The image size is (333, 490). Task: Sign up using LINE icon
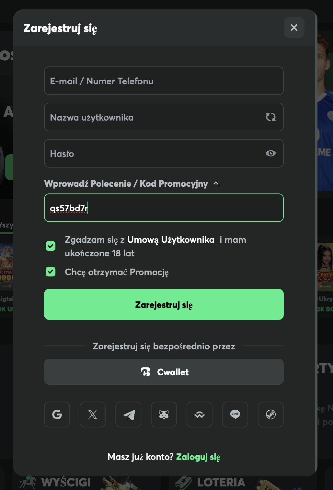235,414
